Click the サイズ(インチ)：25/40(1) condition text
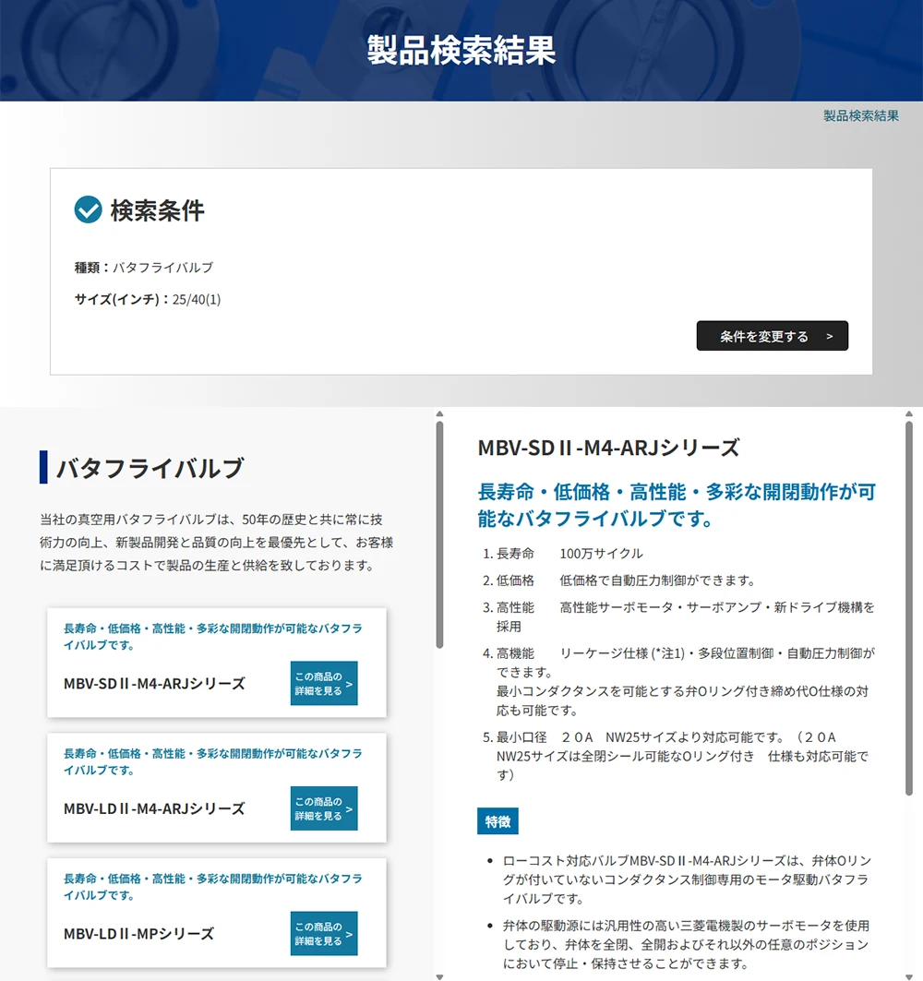Image resolution: width=923 pixels, height=981 pixels. coord(148,299)
